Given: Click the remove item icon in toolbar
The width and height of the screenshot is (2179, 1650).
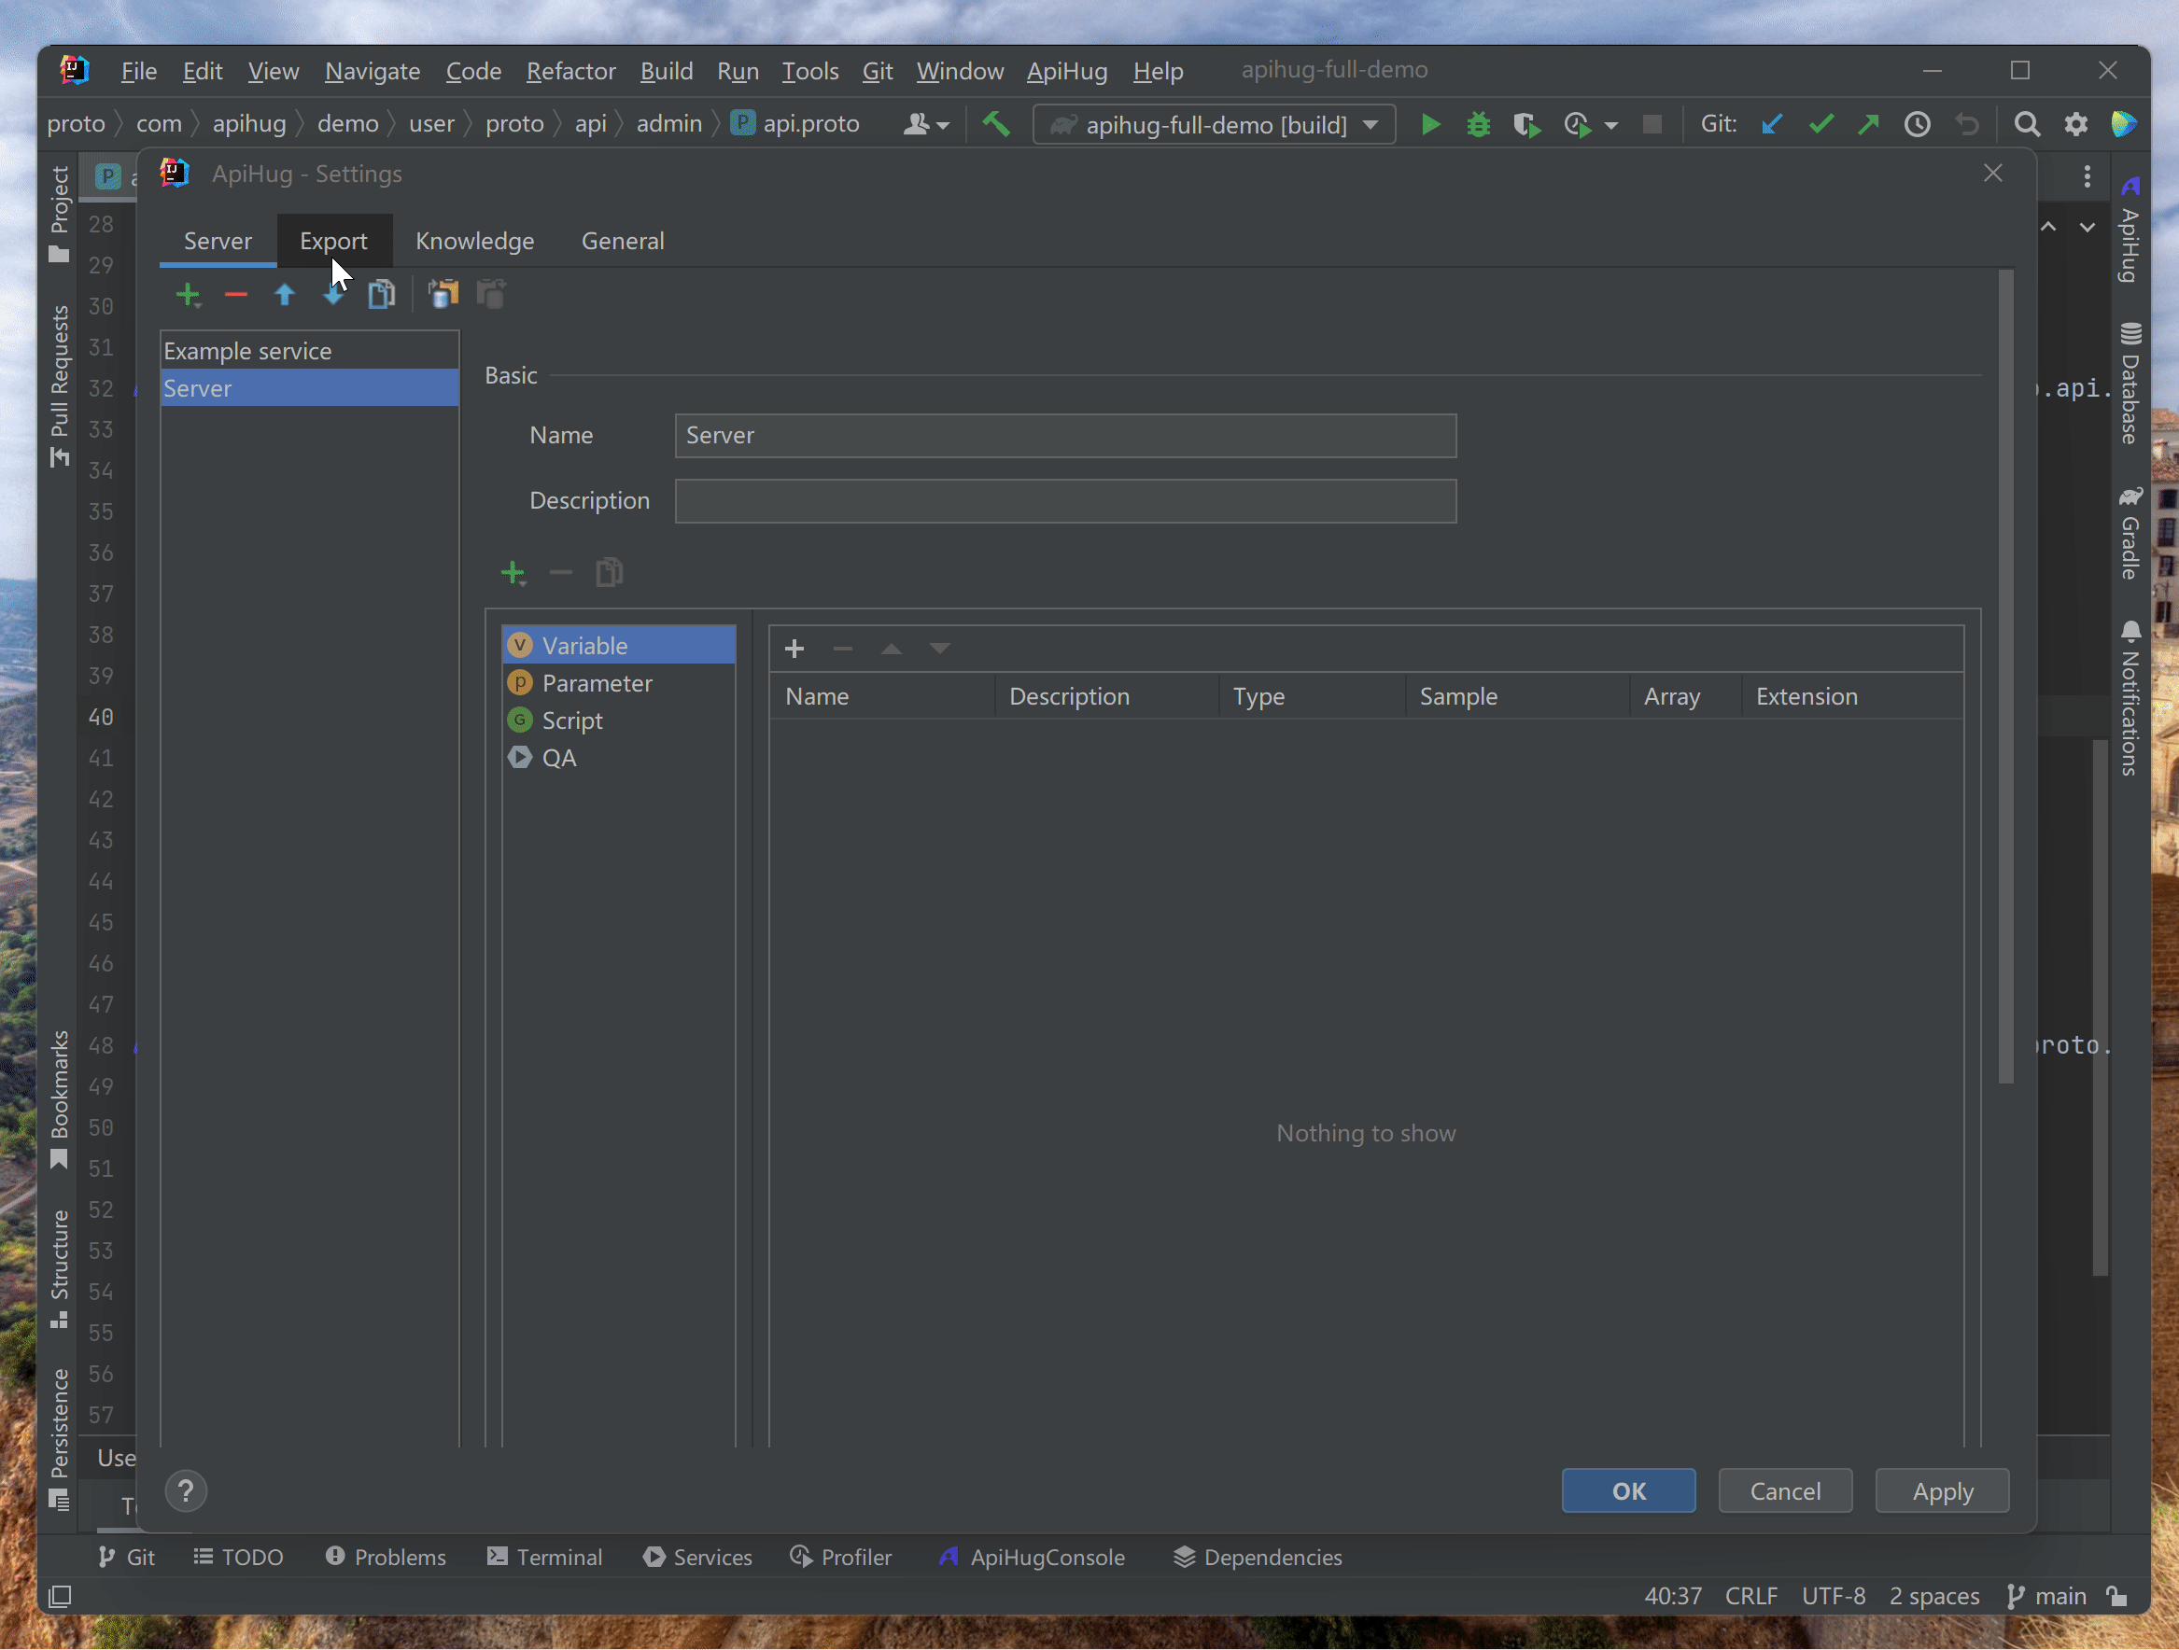Looking at the screenshot, I should [x=234, y=295].
